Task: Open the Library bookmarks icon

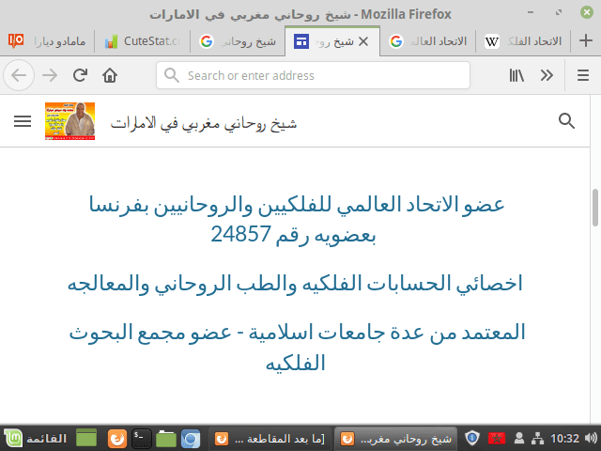Action: click(516, 75)
